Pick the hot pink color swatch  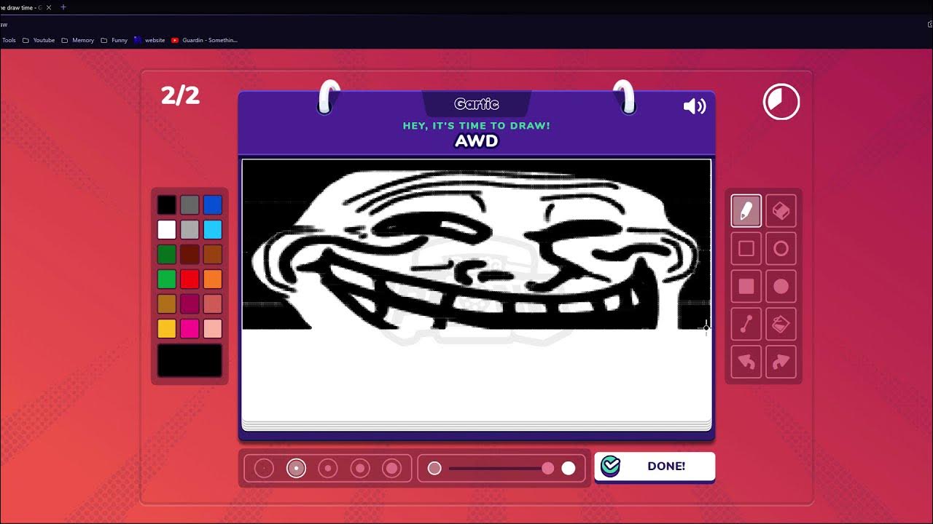coord(190,329)
